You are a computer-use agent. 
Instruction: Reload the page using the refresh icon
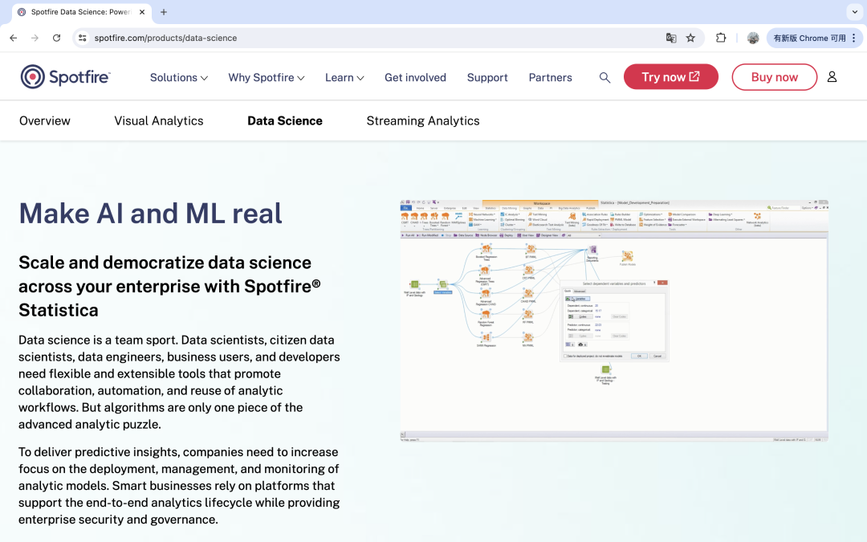point(56,38)
